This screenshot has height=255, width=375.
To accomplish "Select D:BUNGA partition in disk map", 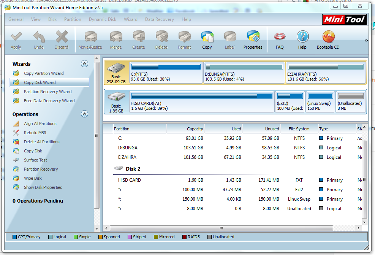I will click(x=244, y=73).
